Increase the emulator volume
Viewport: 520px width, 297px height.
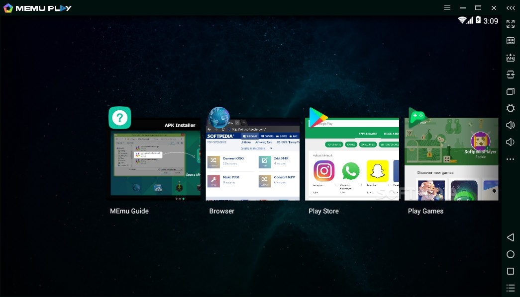(511, 125)
